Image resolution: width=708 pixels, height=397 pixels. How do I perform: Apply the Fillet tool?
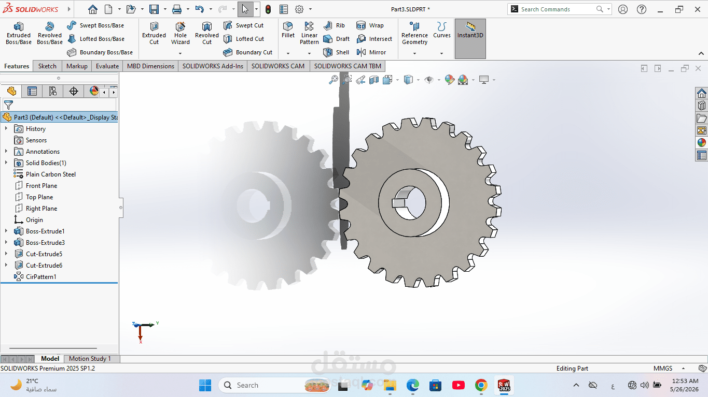[x=288, y=30]
